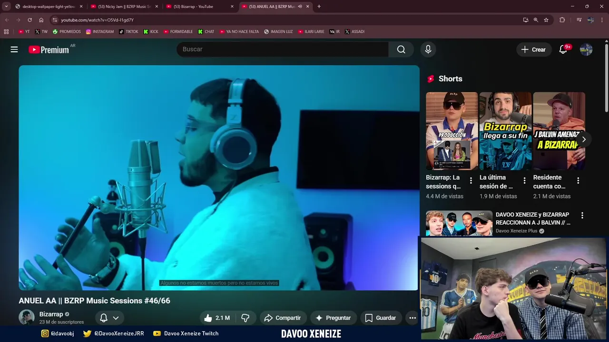Viewport: 609px width, 342px height.
Task: Click the search magnifier button
Action: (401, 49)
